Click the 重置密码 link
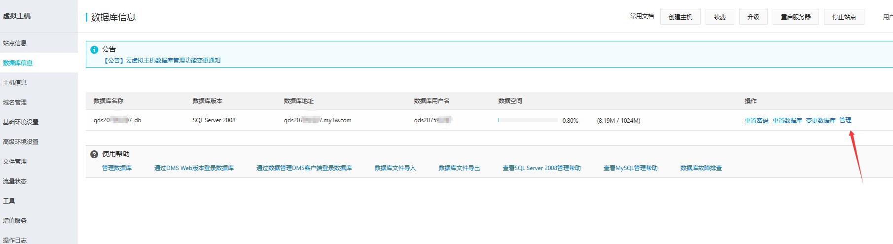 (756, 120)
